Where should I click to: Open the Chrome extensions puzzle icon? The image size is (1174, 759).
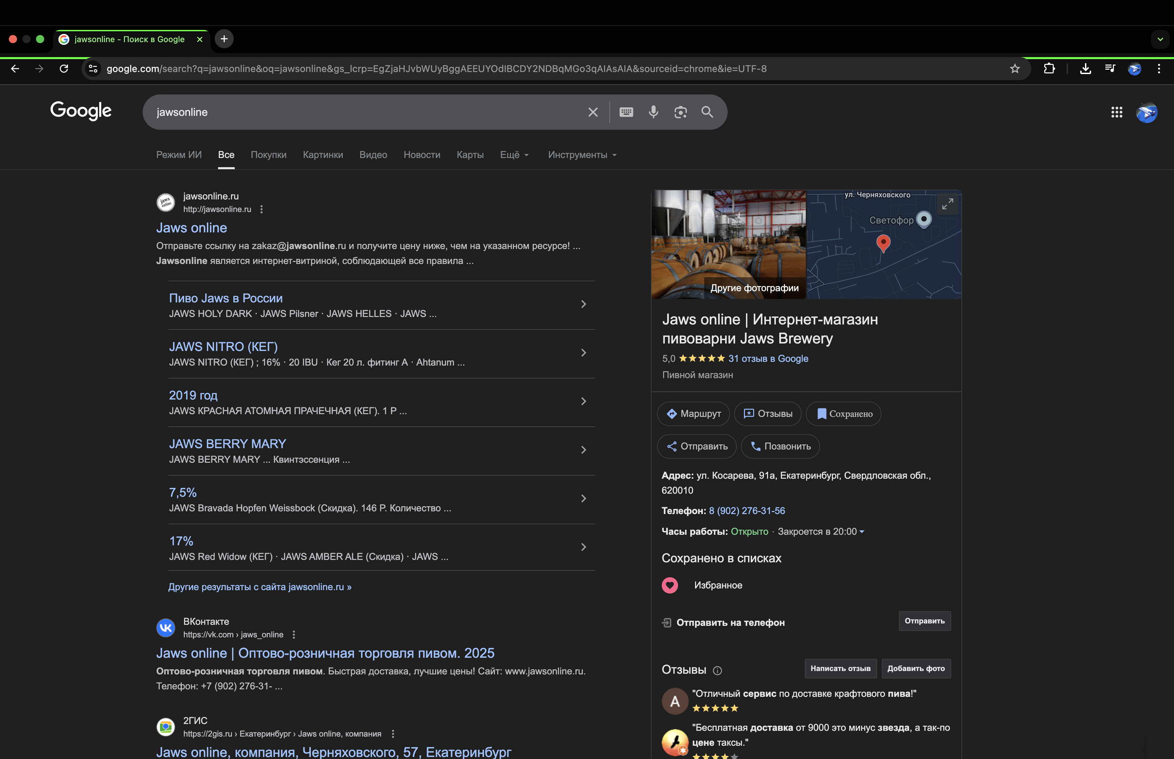tap(1049, 69)
